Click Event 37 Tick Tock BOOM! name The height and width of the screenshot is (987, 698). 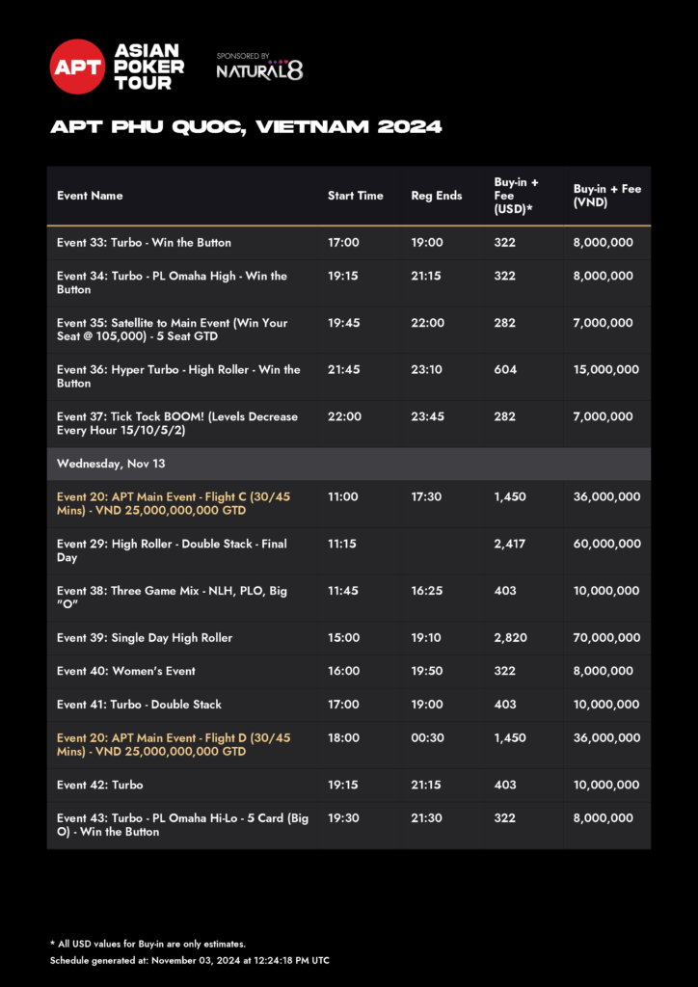point(177,423)
